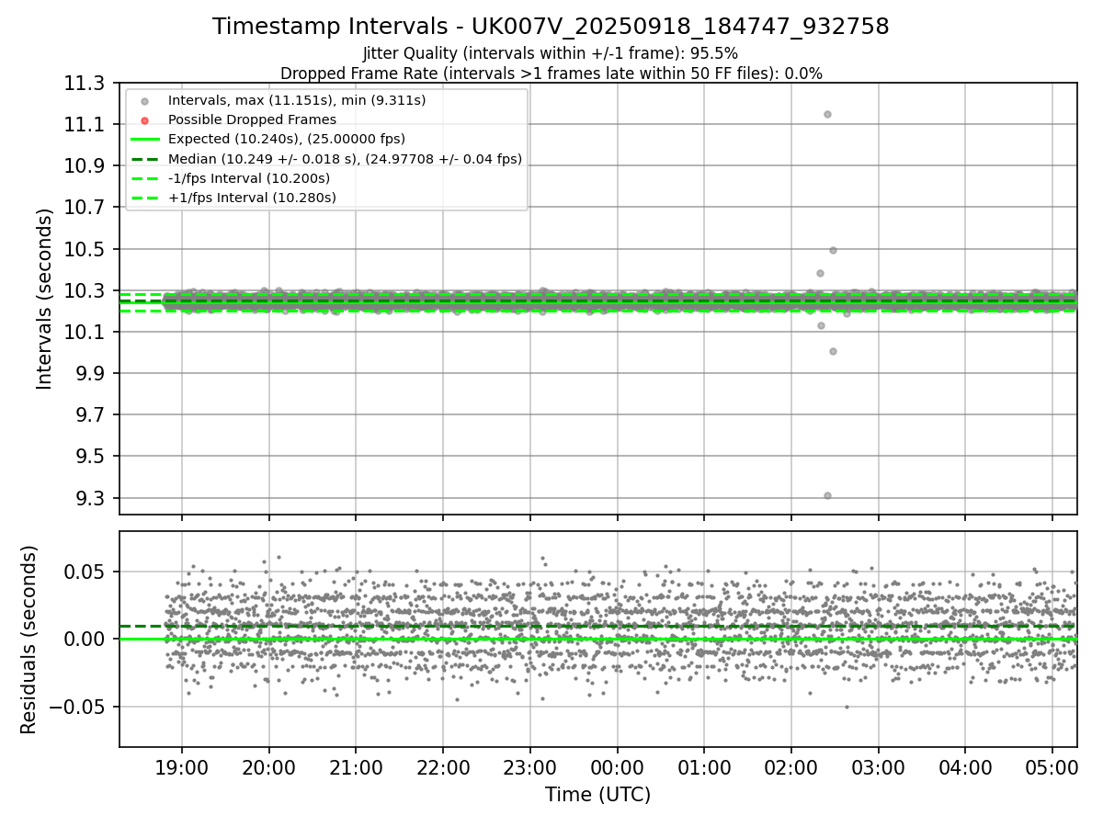
Task: Click the 21:00 x-axis tick label
Action: (356, 765)
